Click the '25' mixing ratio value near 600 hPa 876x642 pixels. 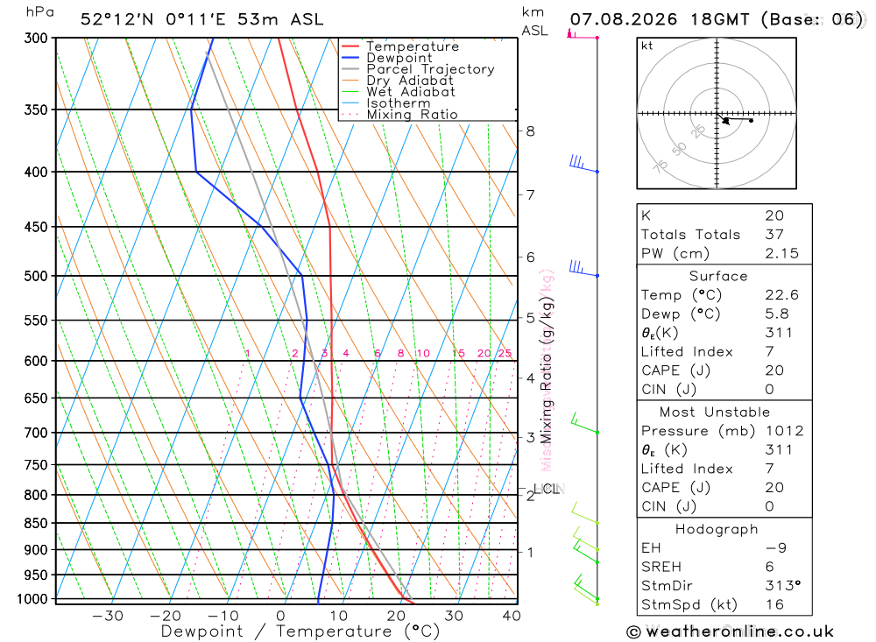(x=505, y=353)
